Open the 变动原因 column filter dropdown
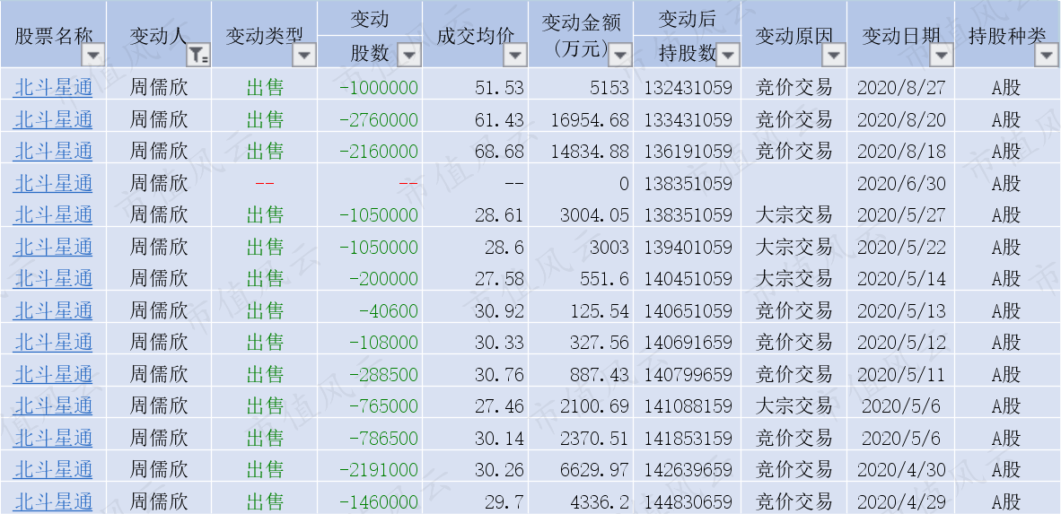Viewport: 1061px width, 514px height. pos(834,56)
